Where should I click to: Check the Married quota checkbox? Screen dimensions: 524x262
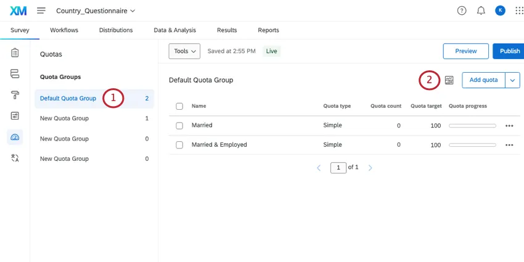[x=179, y=125]
